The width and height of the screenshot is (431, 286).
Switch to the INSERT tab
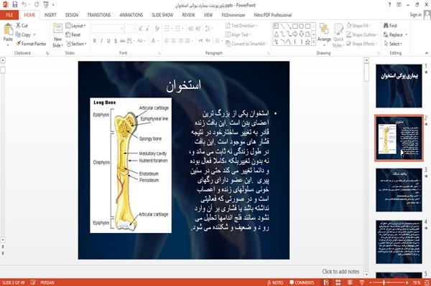click(50, 15)
